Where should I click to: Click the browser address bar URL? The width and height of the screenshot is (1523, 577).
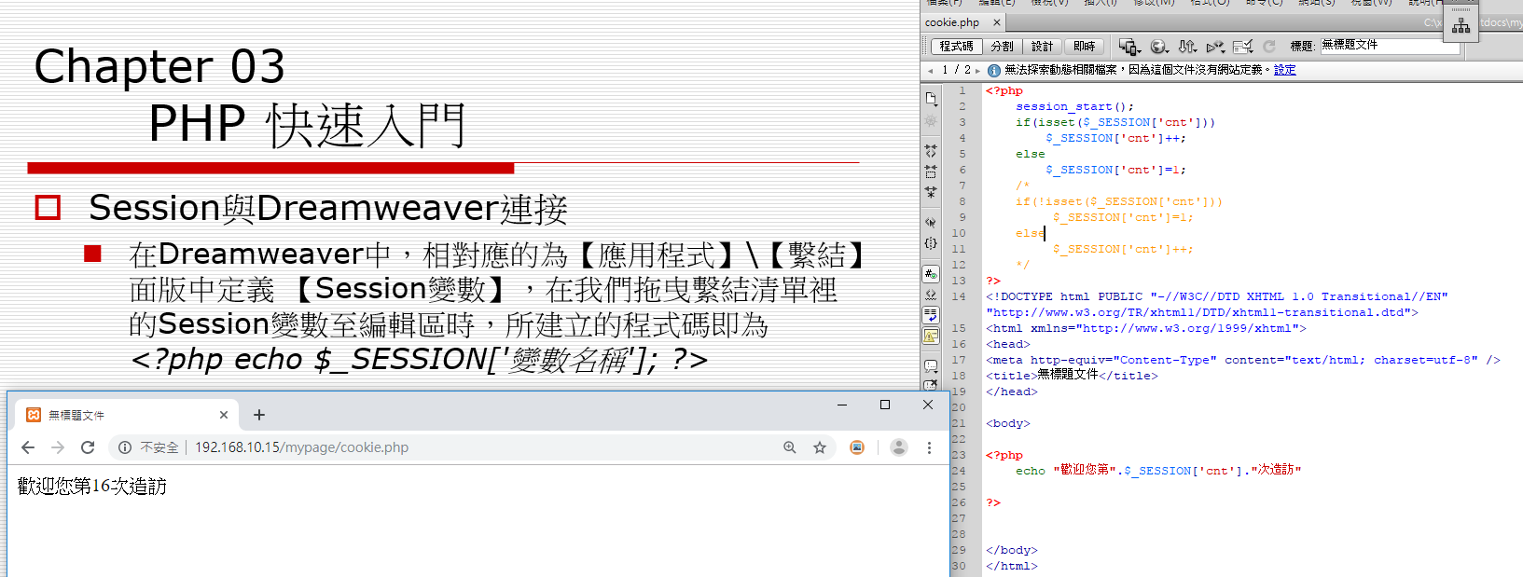tap(301, 447)
